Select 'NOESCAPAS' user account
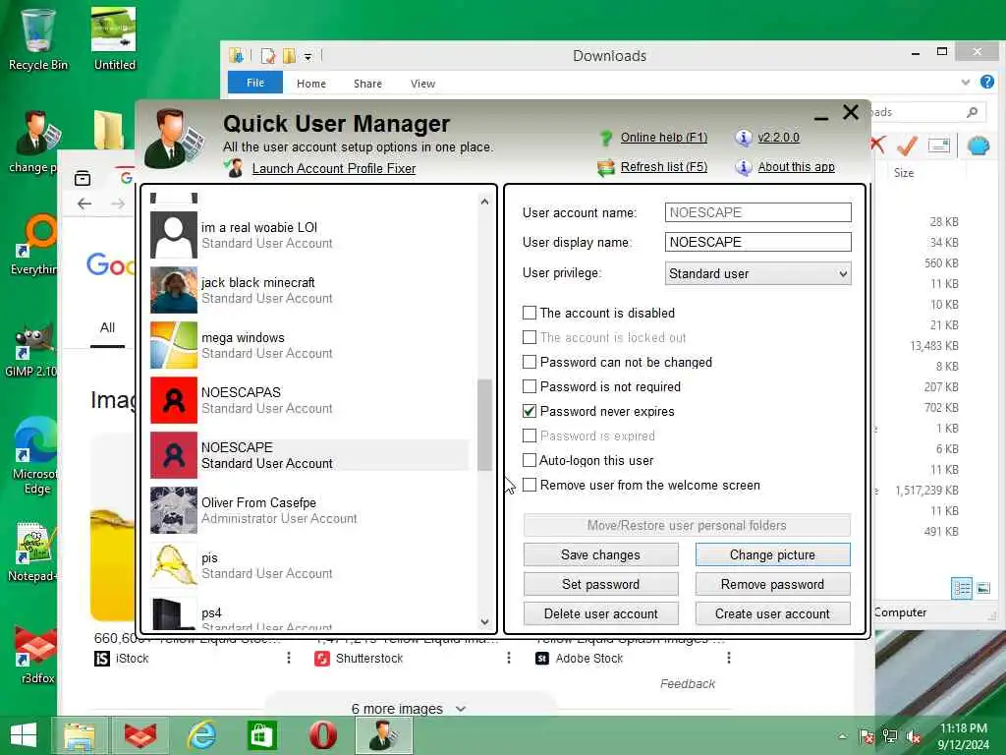 309,400
